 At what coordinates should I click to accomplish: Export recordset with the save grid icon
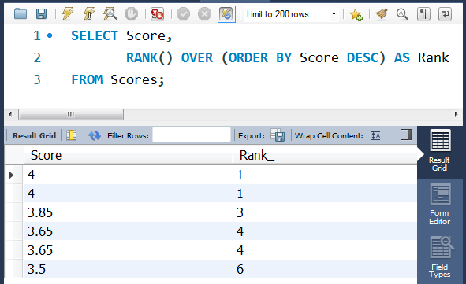pos(278,135)
